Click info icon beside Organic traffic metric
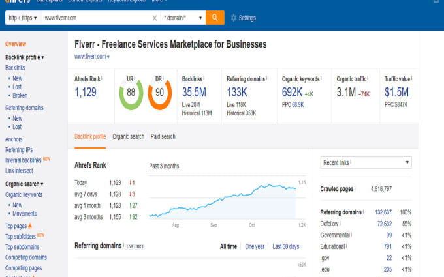Screen dimensions: 444x277 [x=368, y=78]
